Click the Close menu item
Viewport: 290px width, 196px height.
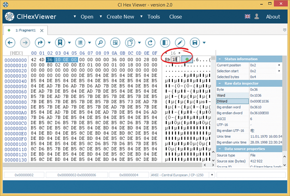click(x=175, y=17)
